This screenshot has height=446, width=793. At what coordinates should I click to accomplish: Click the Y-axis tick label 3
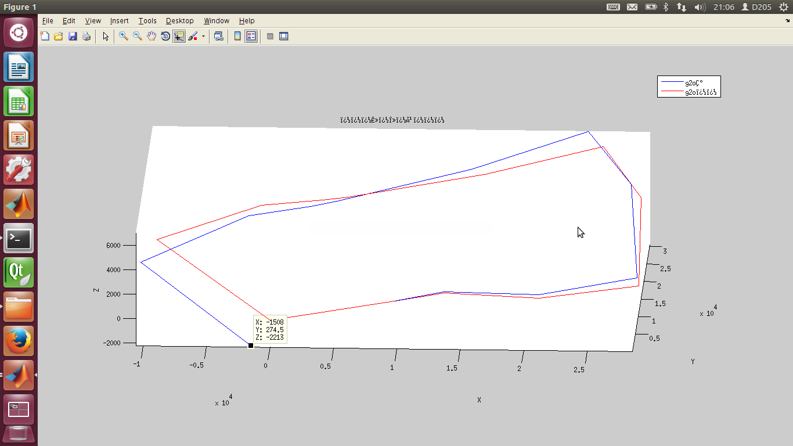coord(665,251)
